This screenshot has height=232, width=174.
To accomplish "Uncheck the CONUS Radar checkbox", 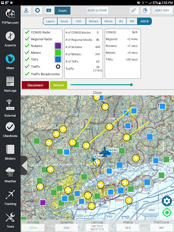I will pyautogui.click(x=27, y=32).
